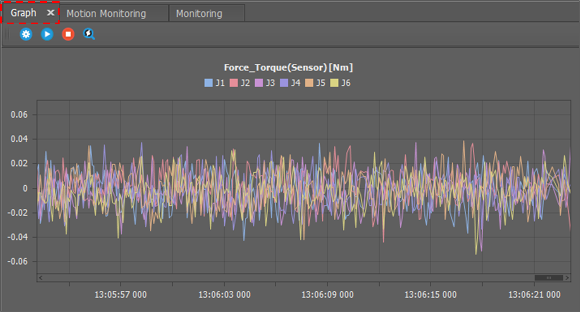This screenshot has width=580, height=312.
Task: Click the zoom reset magnifier icon
Action: click(89, 34)
